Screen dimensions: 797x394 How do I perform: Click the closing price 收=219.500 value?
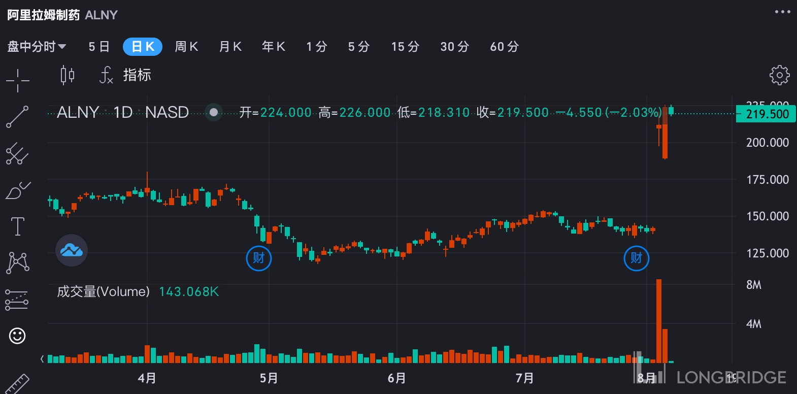click(x=513, y=112)
